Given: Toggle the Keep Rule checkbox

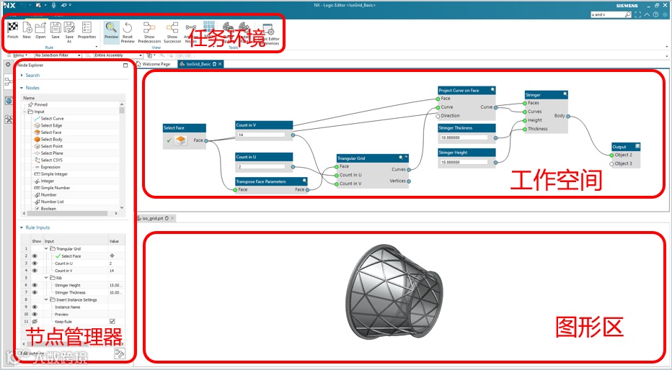Looking at the screenshot, I should click(112, 321).
